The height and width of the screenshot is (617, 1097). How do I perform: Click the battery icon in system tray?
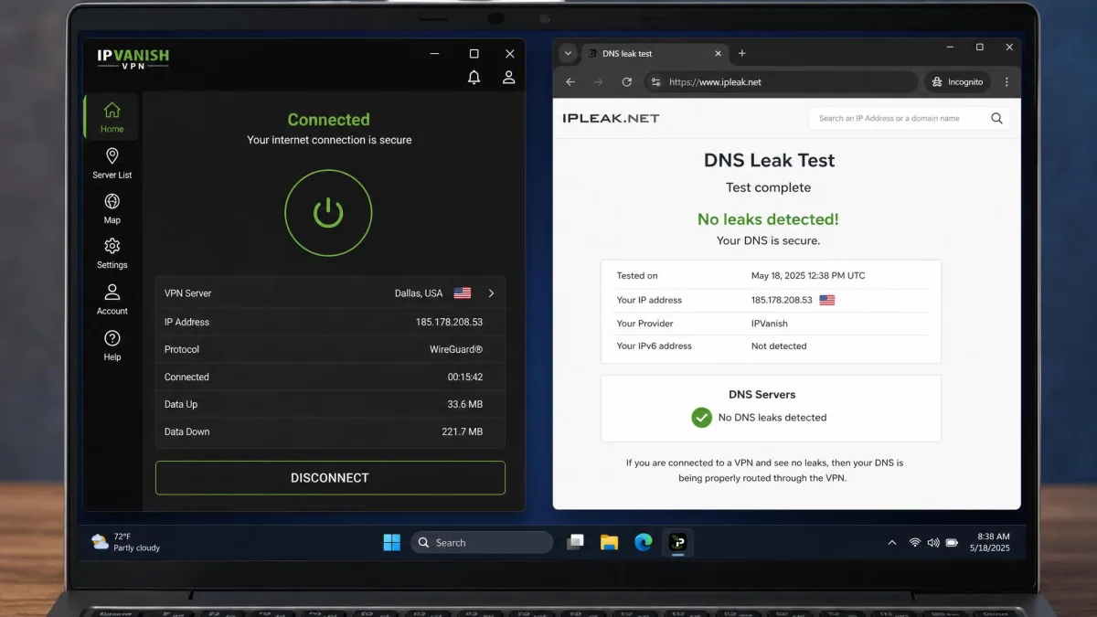pyautogui.click(x=952, y=542)
